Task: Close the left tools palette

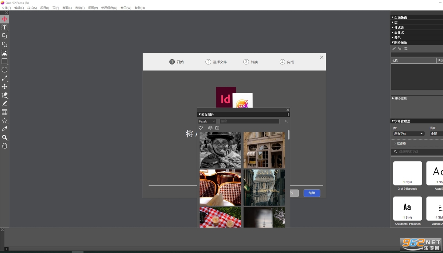Action: click(x=7, y=13)
